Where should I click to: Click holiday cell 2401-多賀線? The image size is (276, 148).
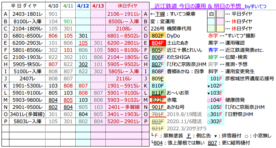[124, 107]
